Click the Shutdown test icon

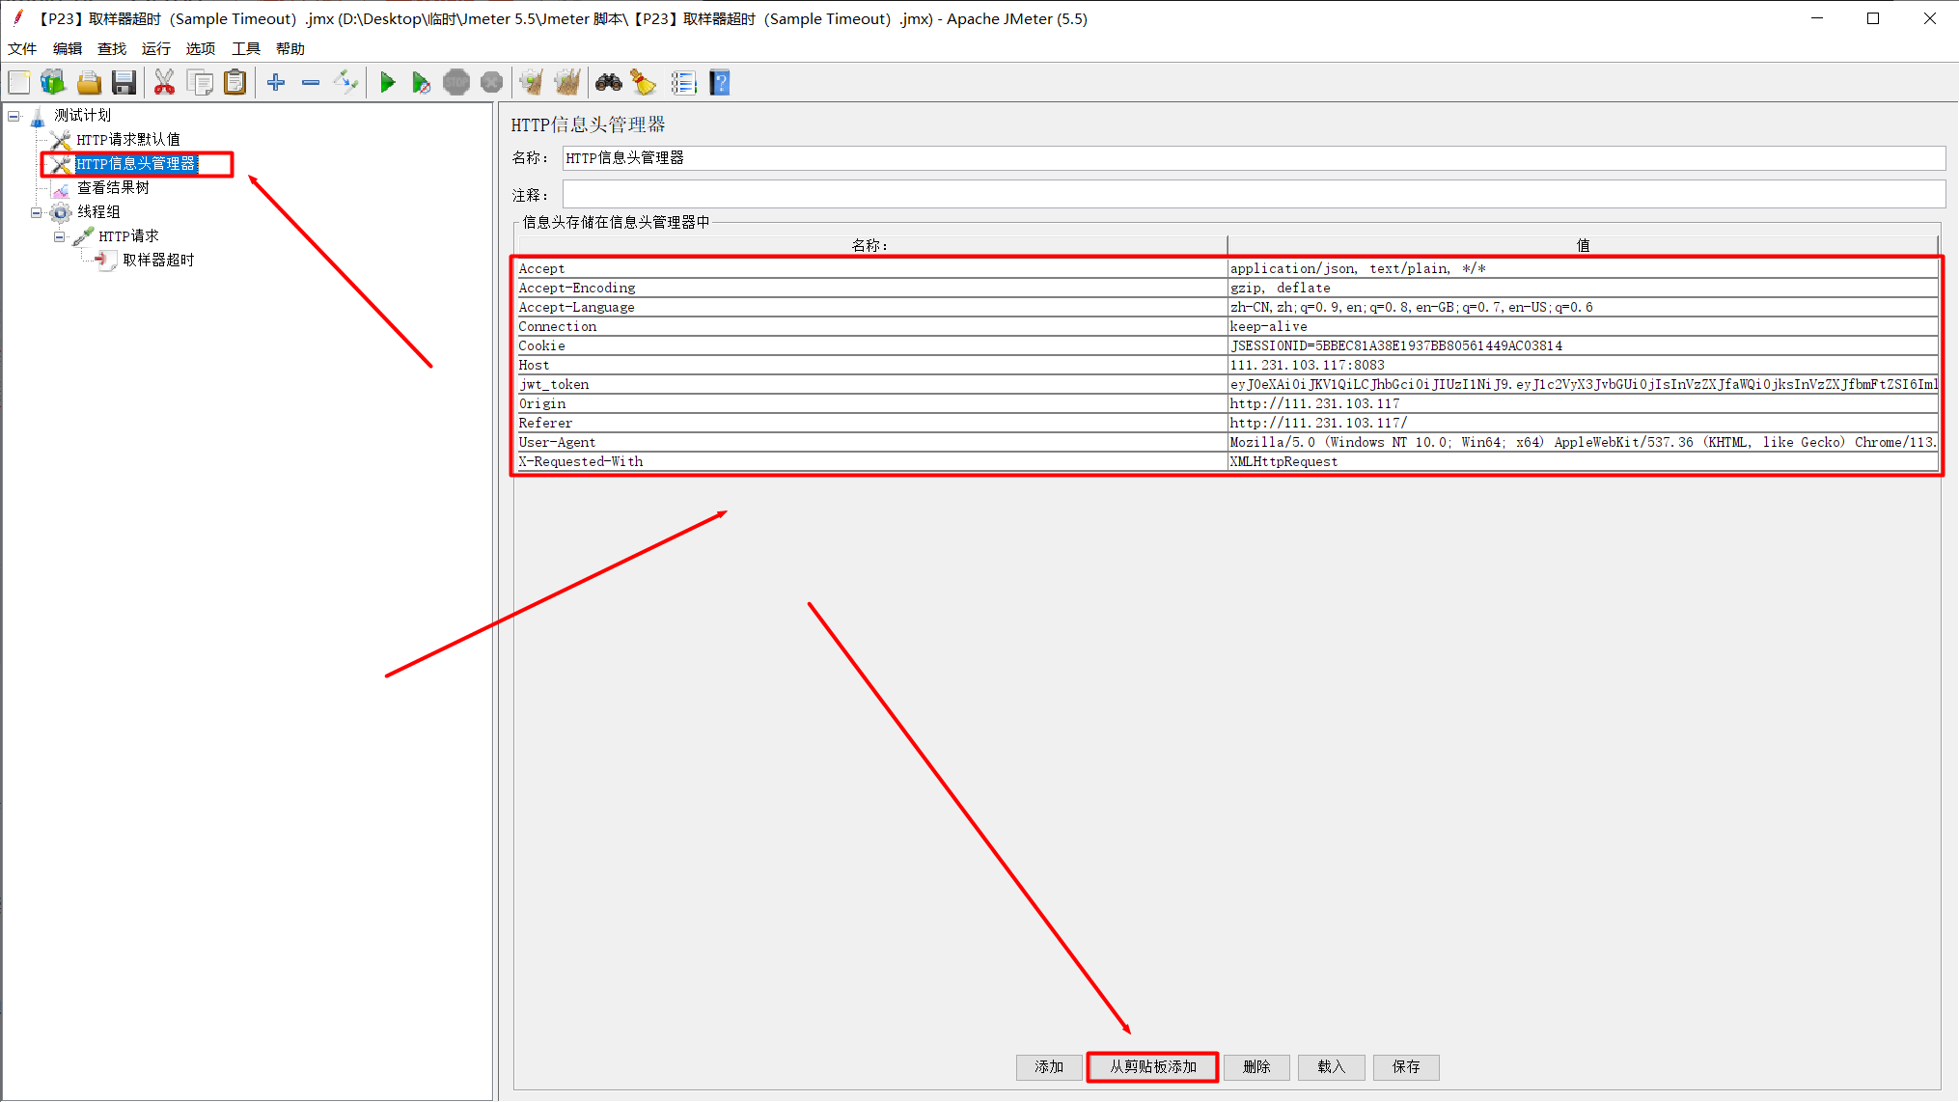(491, 83)
